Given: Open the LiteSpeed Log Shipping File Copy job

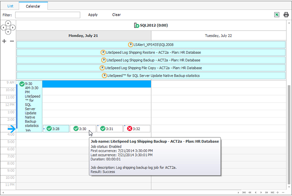Looking at the screenshot, I should (151, 68).
